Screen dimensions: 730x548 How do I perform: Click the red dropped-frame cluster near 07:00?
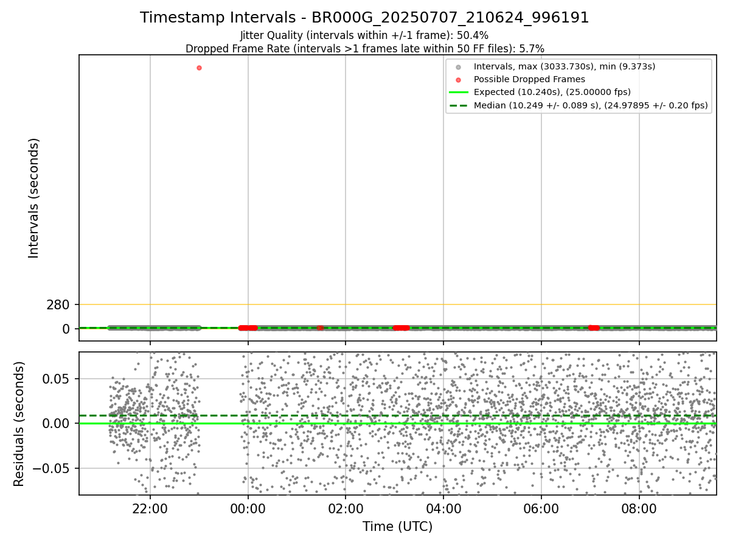coord(594,328)
